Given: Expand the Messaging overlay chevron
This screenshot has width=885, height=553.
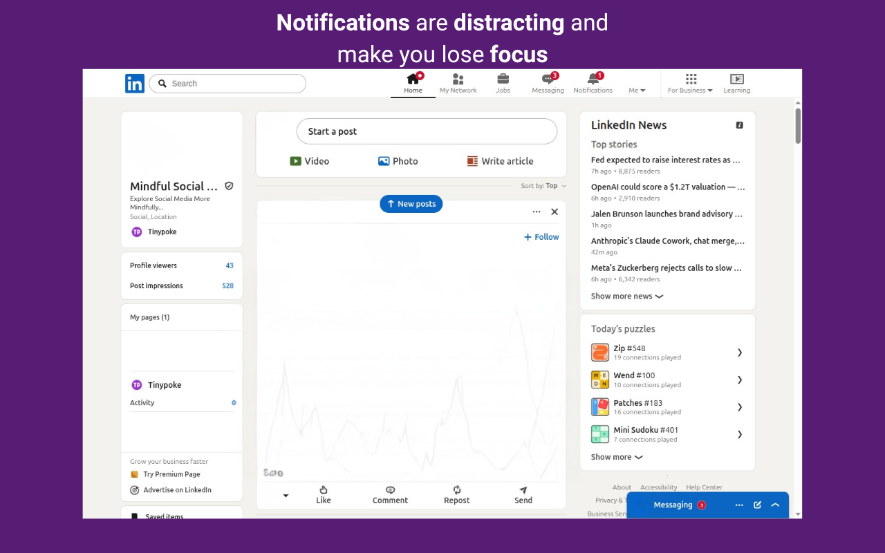Looking at the screenshot, I should coord(775,505).
